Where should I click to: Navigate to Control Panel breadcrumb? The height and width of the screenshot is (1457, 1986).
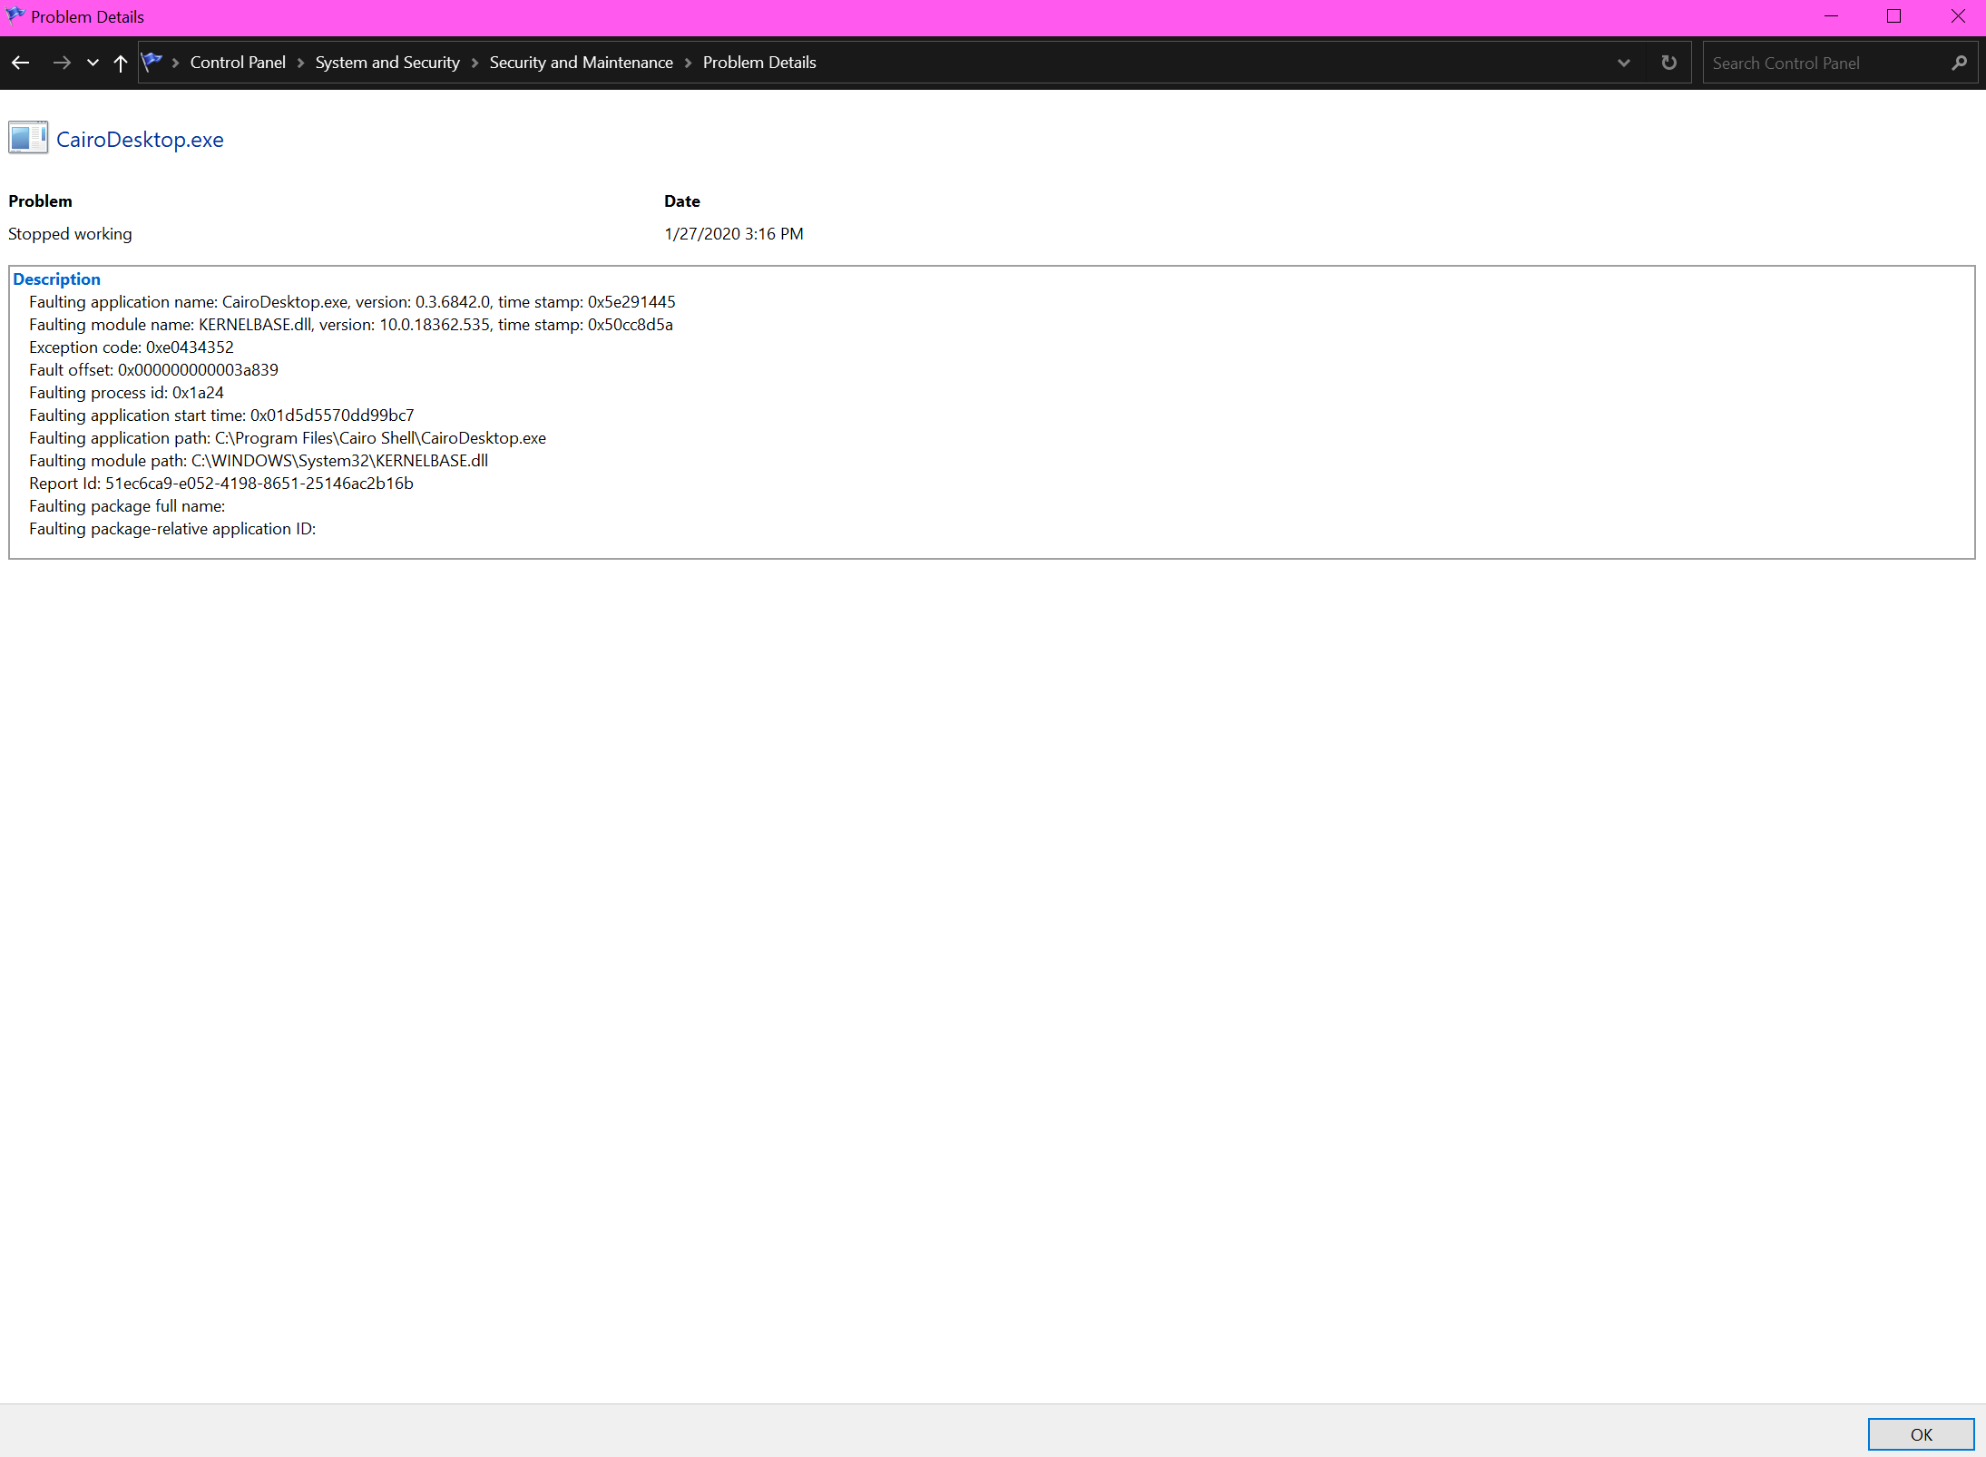[238, 62]
